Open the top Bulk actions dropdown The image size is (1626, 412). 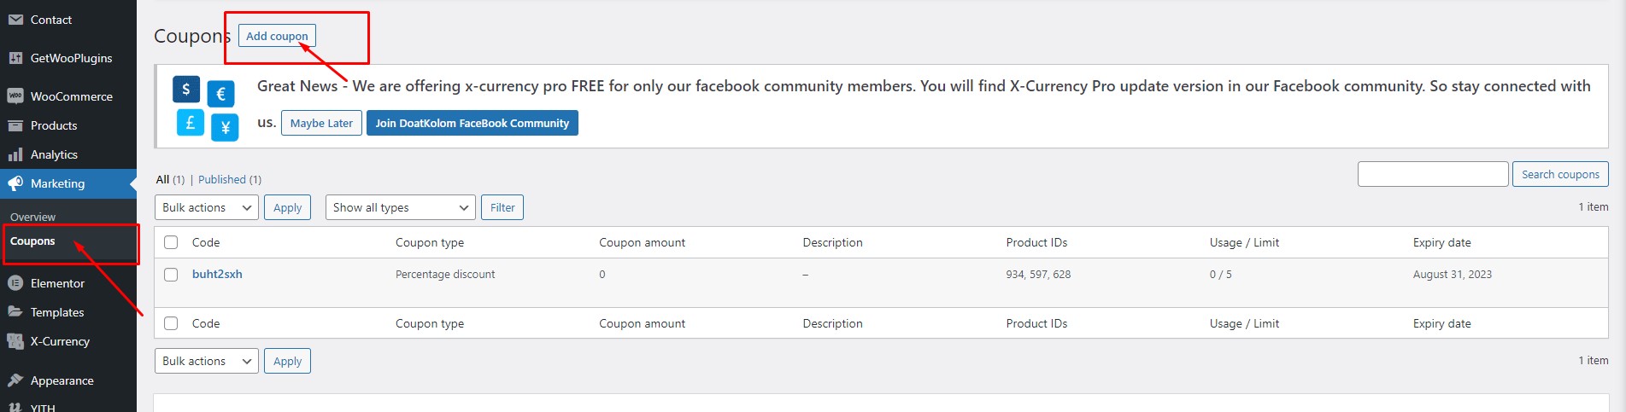[x=206, y=207]
